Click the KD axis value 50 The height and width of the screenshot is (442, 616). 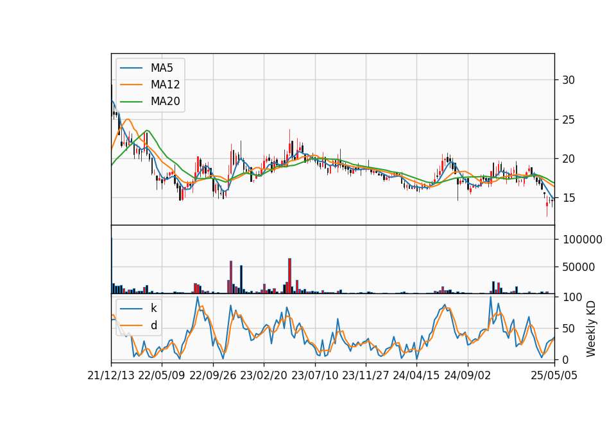tap(569, 329)
